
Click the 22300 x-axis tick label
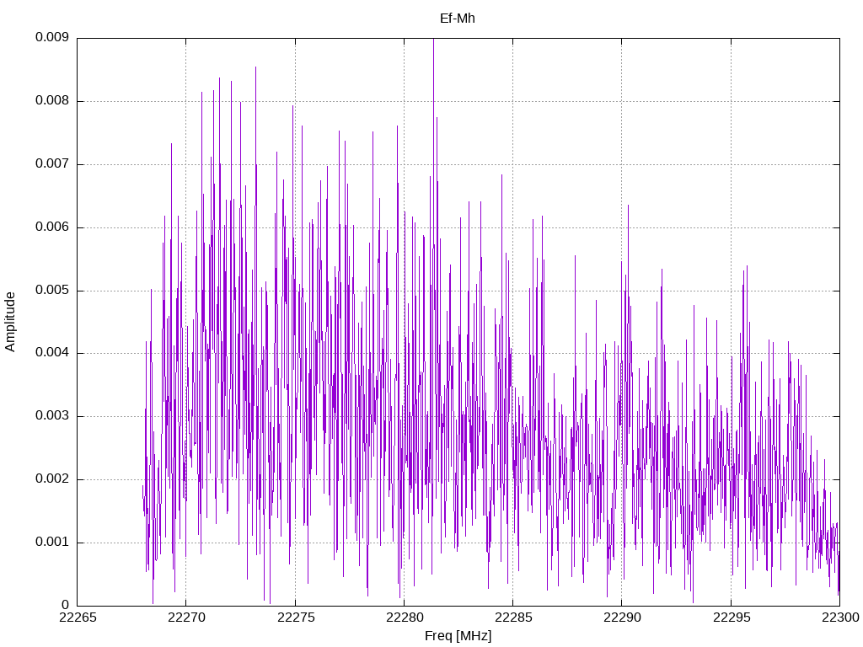pos(840,618)
